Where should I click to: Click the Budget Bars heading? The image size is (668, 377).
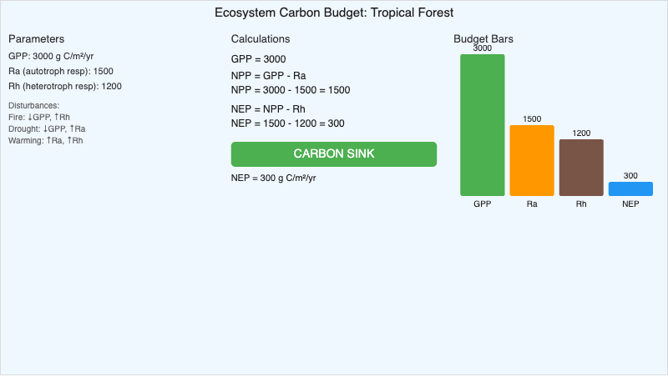pos(483,39)
